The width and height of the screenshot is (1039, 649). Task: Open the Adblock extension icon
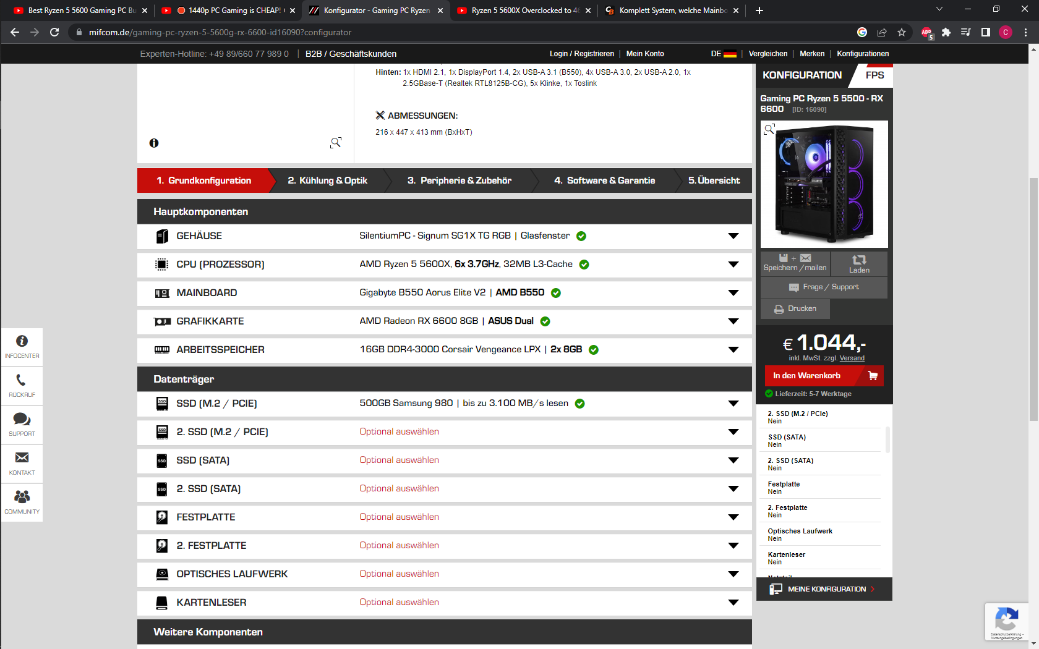click(926, 33)
